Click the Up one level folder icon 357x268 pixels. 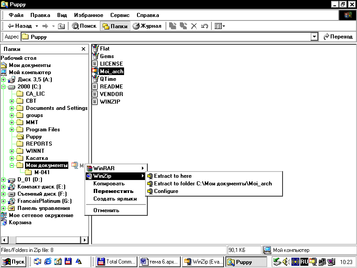pos(61,26)
